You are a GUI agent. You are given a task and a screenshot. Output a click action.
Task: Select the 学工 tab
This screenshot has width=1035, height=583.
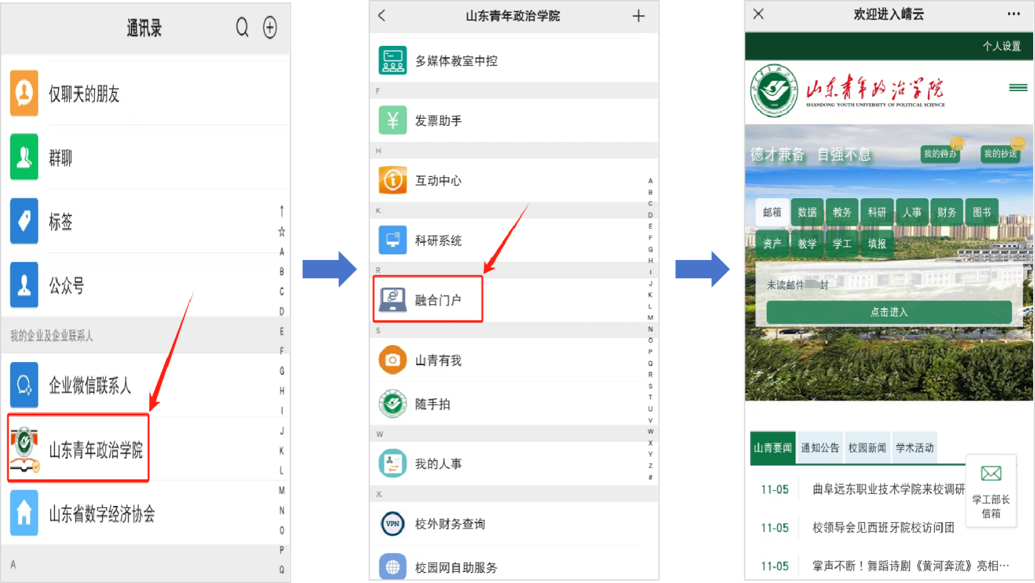(842, 243)
